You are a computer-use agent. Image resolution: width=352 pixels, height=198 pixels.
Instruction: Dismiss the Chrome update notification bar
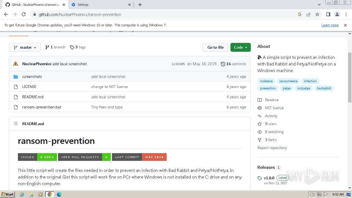(345, 25)
